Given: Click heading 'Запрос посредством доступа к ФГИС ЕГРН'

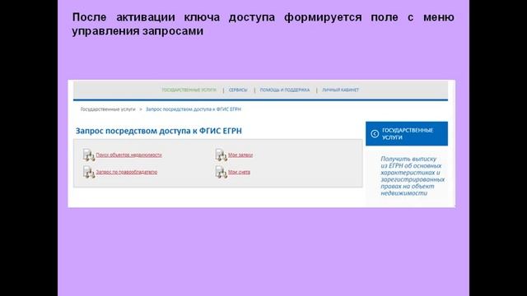Looking at the screenshot, I should tap(159, 131).
